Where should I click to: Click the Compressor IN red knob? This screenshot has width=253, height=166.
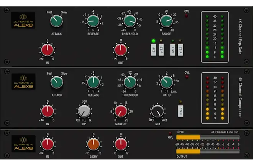pos(48,111)
